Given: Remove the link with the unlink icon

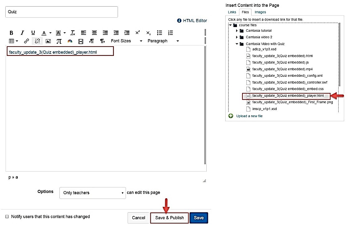Looking at the screenshot, I should pyautogui.click(x=37, y=41).
